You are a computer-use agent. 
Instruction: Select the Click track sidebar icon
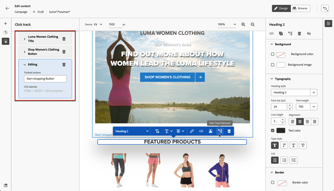5,41
